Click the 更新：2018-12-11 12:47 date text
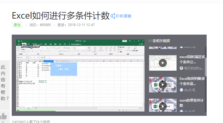Viewport: 223px width, 123px height. pos(76,25)
